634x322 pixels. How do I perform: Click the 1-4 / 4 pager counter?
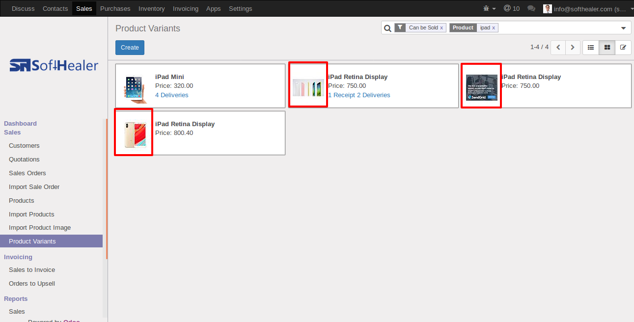[x=539, y=47]
